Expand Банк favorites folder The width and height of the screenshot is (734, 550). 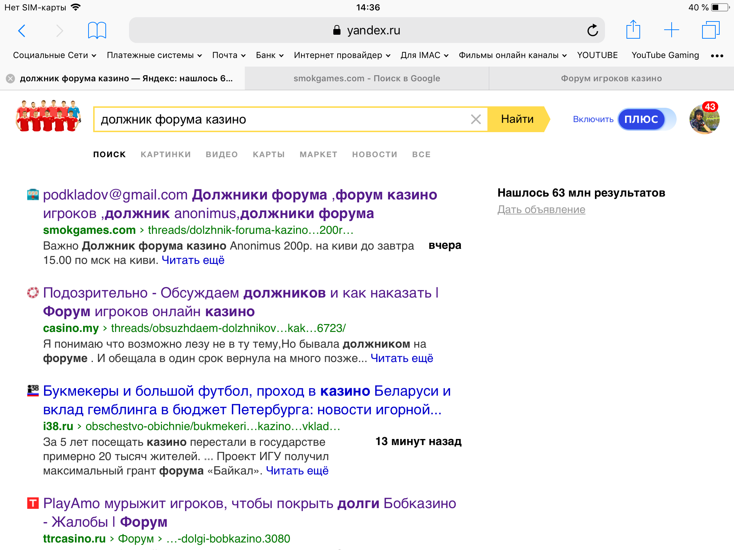click(x=270, y=55)
